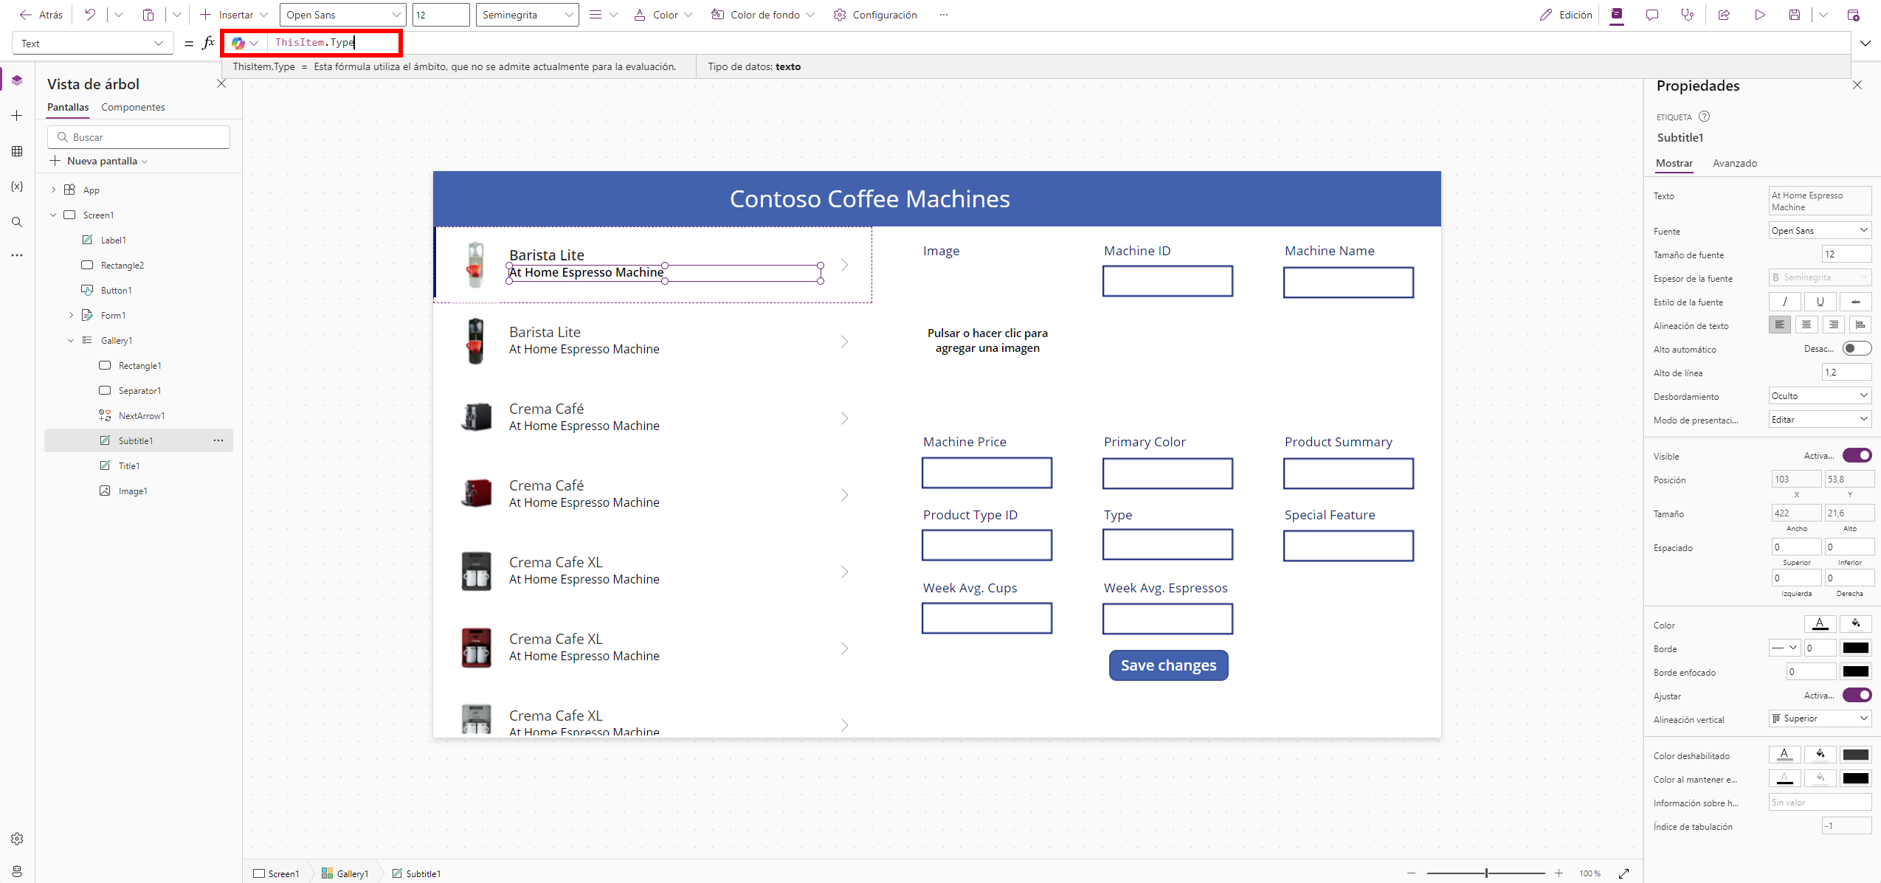Click the Share icon

coord(1724,15)
